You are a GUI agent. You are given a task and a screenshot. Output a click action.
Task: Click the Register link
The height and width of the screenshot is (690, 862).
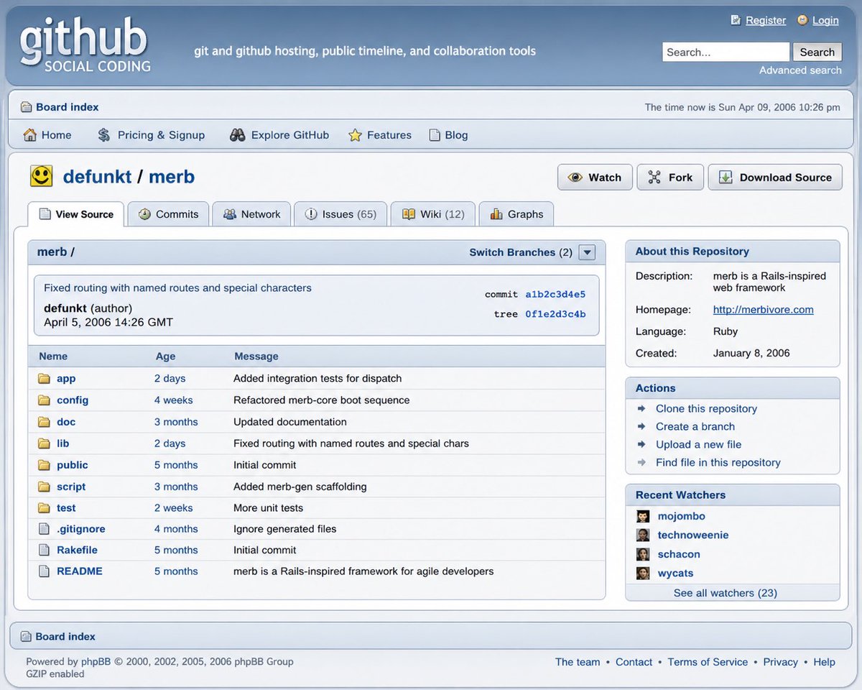click(x=766, y=20)
